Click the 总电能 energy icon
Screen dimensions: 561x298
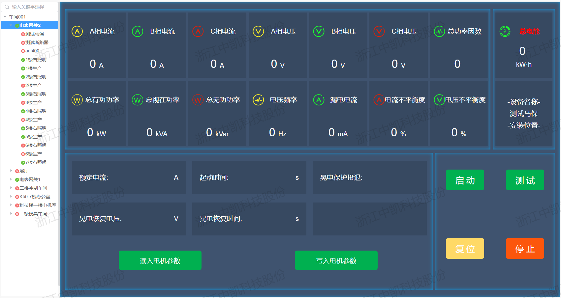click(505, 32)
